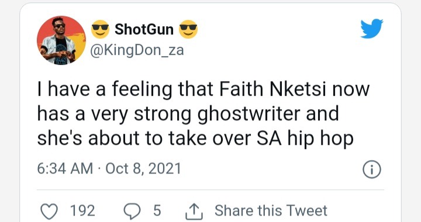Viewport: 421px width, 222px height.
Task: Open the tweet info circle icon
Action: (372, 169)
